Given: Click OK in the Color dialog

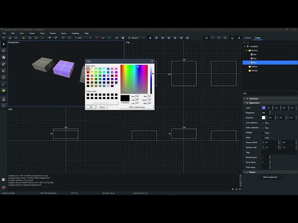Looking at the screenshot, I should coord(91,107).
